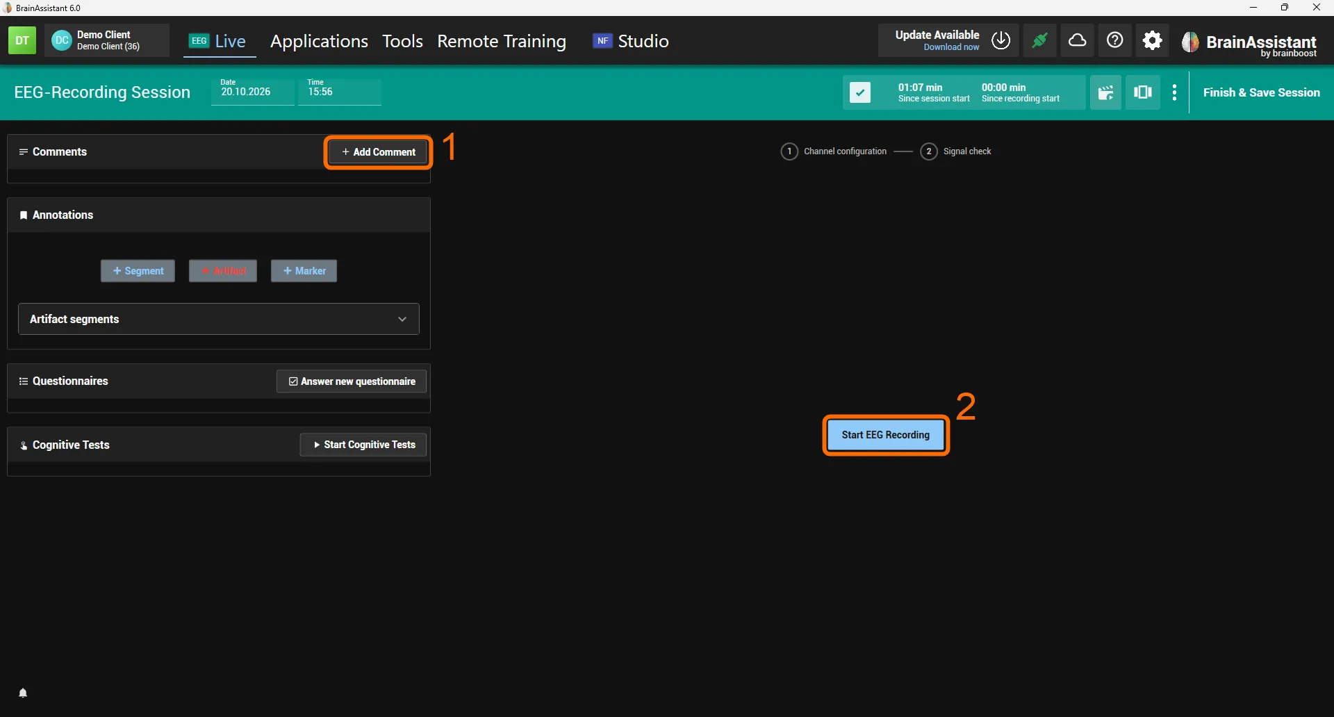Click the 'EEG-Recording Session' title
This screenshot has height=717, width=1334.
click(102, 92)
